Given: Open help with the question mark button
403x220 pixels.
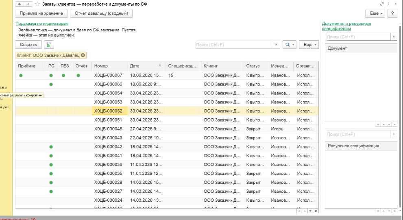Looking at the screenshot, I should coord(392,13).
